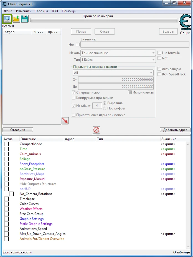
Task: Select Animals Fur/Gender Overwrite entry
Action: coord(42,239)
